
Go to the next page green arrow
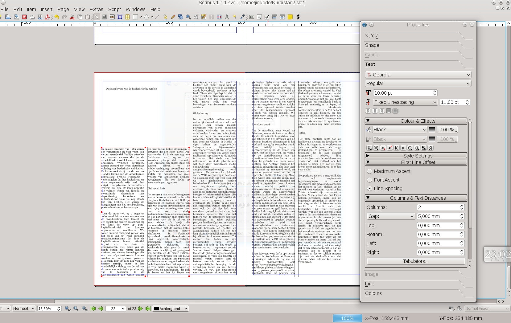pyautogui.click(x=140, y=309)
